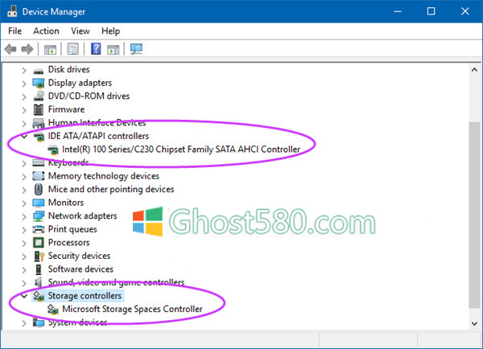This screenshot has width=483, height=349.
Task: Expand the Memory technology devices node
Action: pos(24,177)
